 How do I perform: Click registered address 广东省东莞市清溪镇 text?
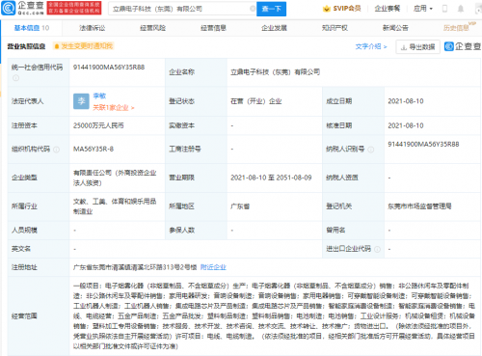point(135,267)
